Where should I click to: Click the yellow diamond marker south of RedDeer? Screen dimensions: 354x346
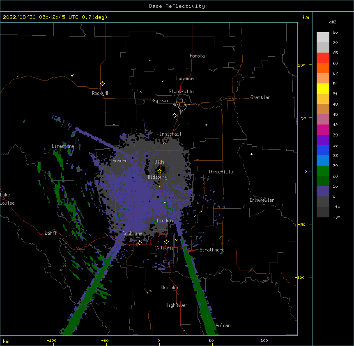(x=175, y=115)
